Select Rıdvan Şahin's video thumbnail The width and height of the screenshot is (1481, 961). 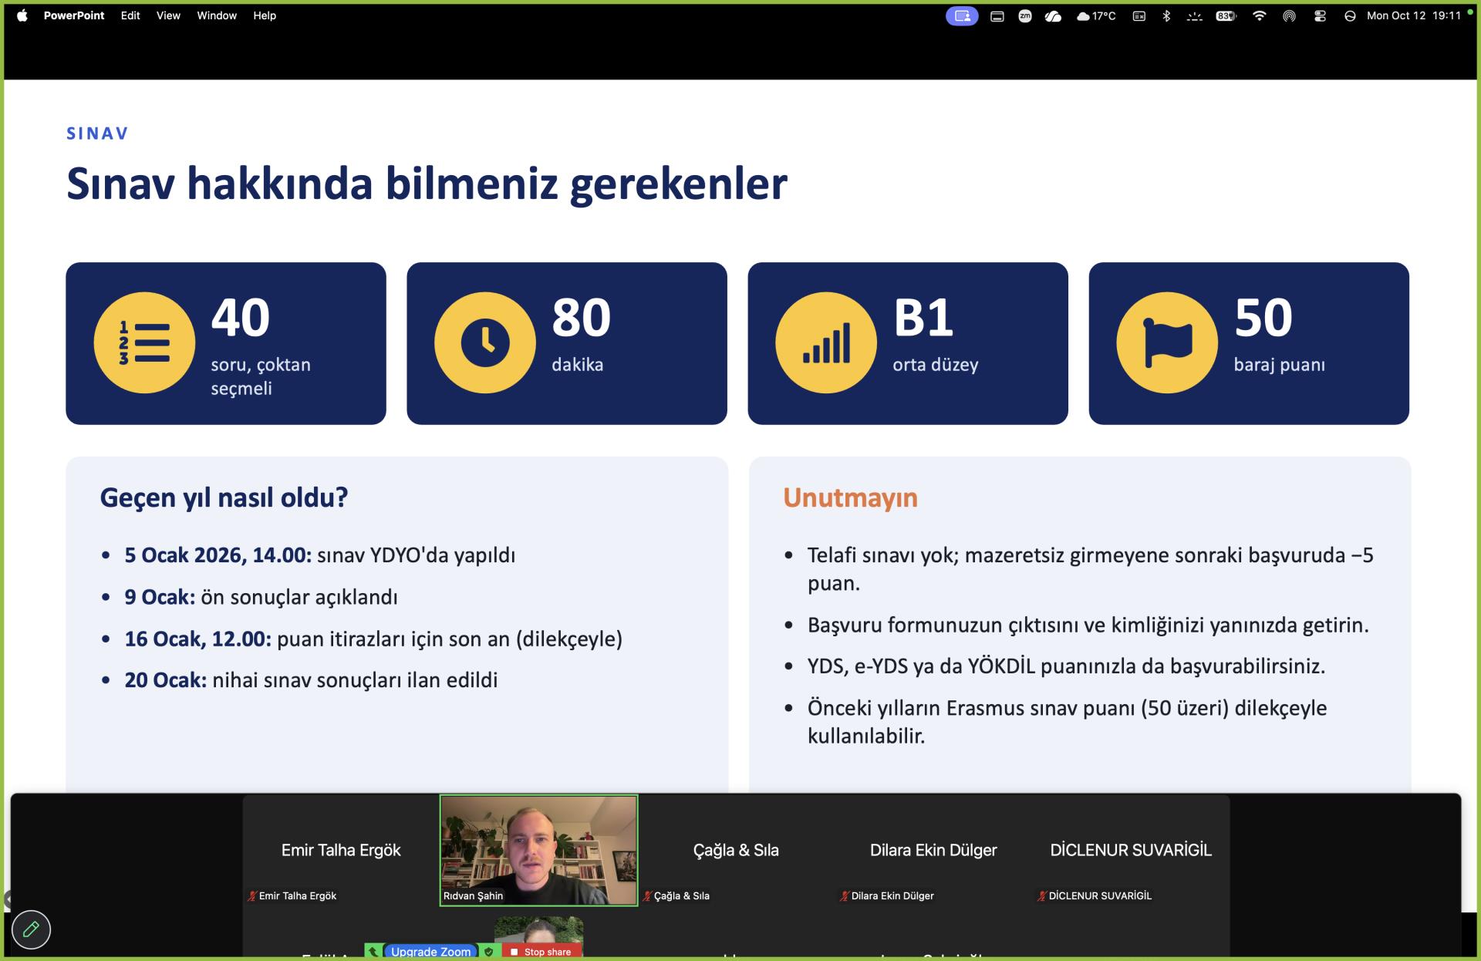(x=538, y=850)
